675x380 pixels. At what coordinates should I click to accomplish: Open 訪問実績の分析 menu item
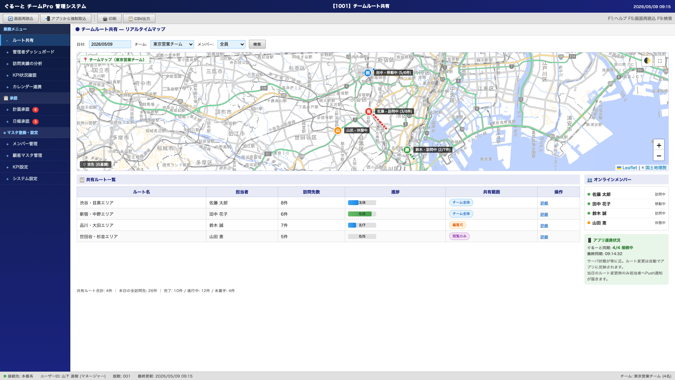[35, 64]
